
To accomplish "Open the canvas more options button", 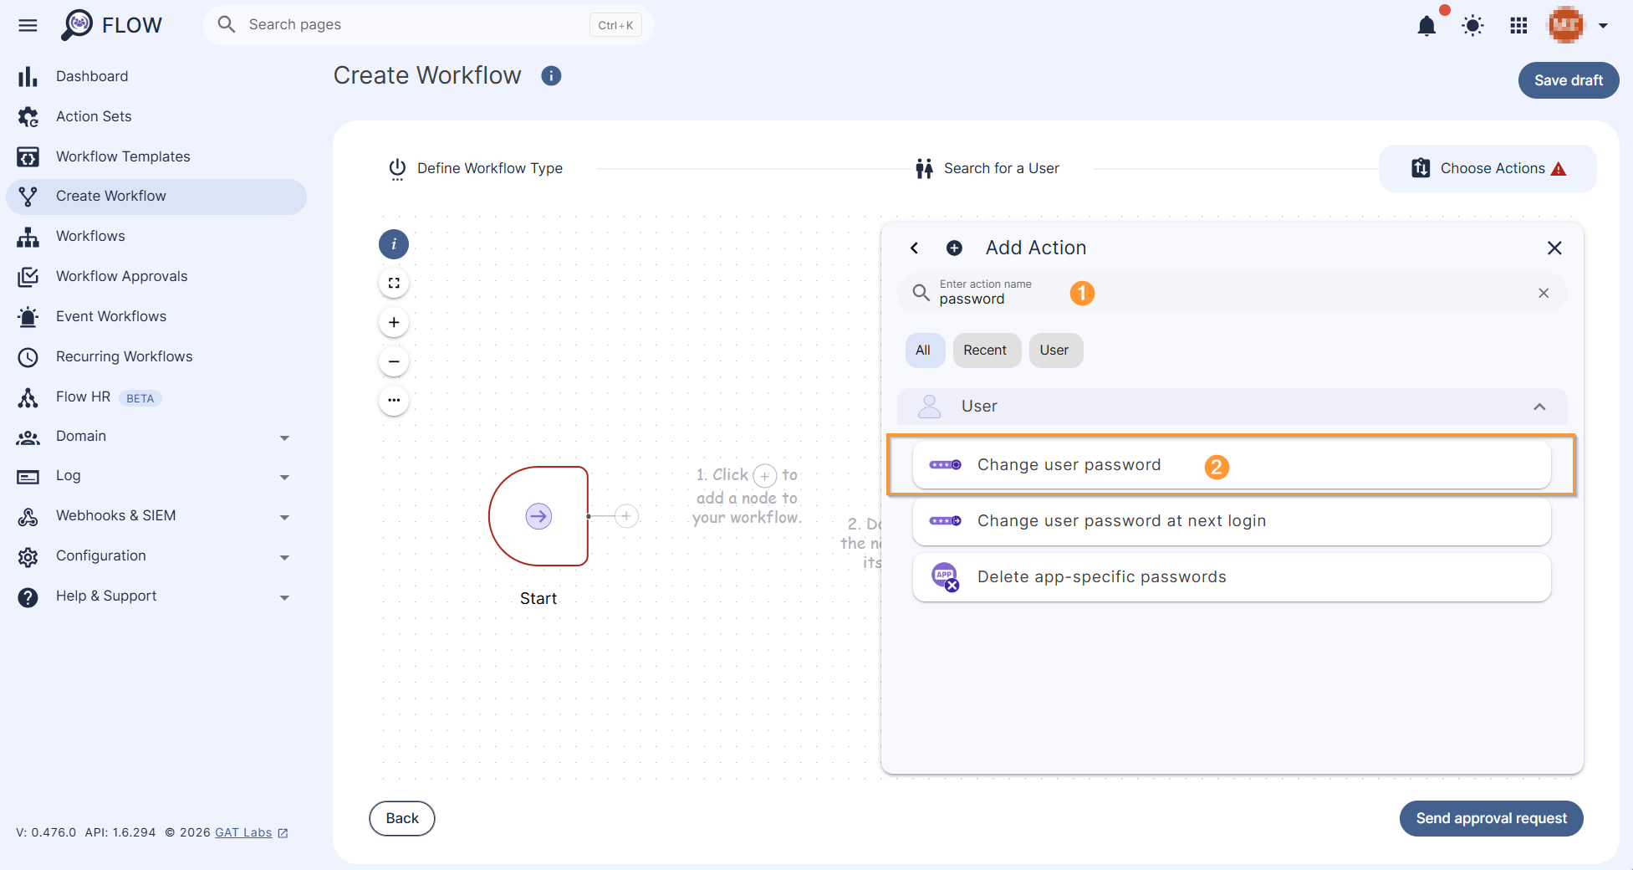I will pyautogui.click(x=394, y=400).
